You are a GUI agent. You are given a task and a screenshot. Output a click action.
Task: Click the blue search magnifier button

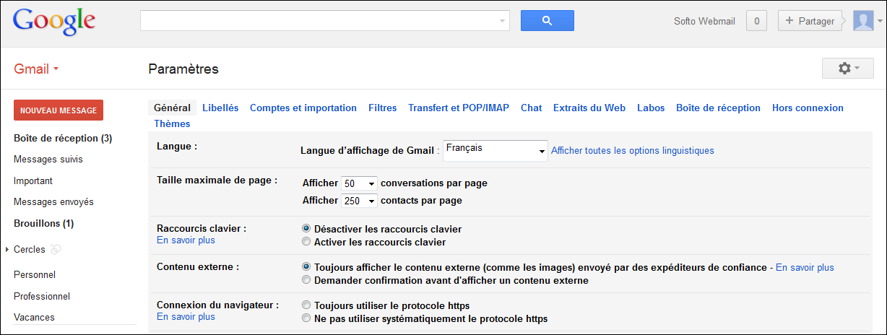[547, 21]
